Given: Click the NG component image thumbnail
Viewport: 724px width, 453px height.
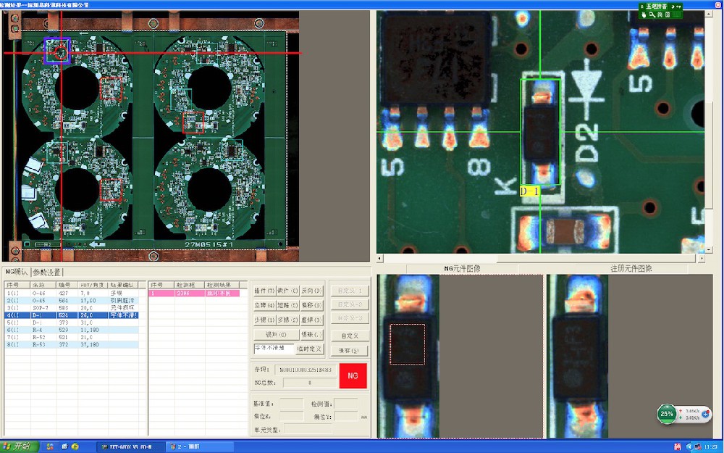Looking at the screenshot, I should (460, 355).
